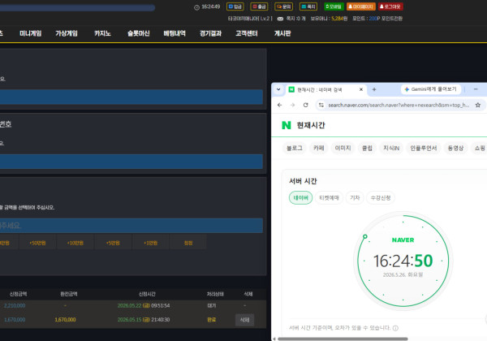Switch to the 카페 search tab
This screenshot has height=341, width=487.
click(x=319, y=148)
